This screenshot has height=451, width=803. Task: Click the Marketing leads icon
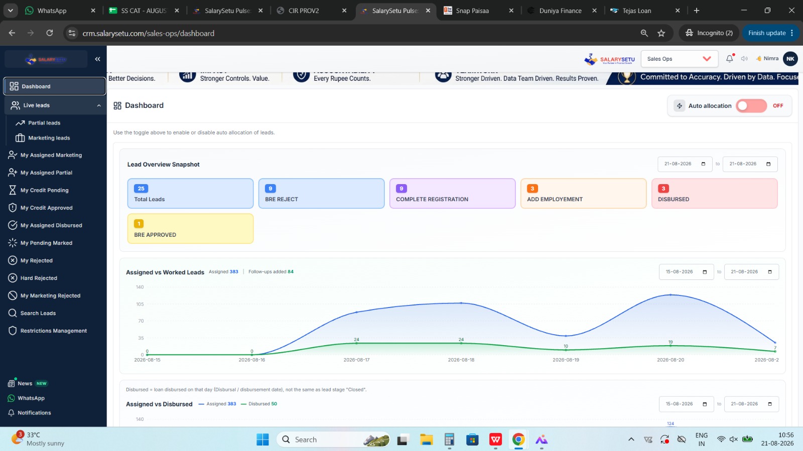[20, 138]
